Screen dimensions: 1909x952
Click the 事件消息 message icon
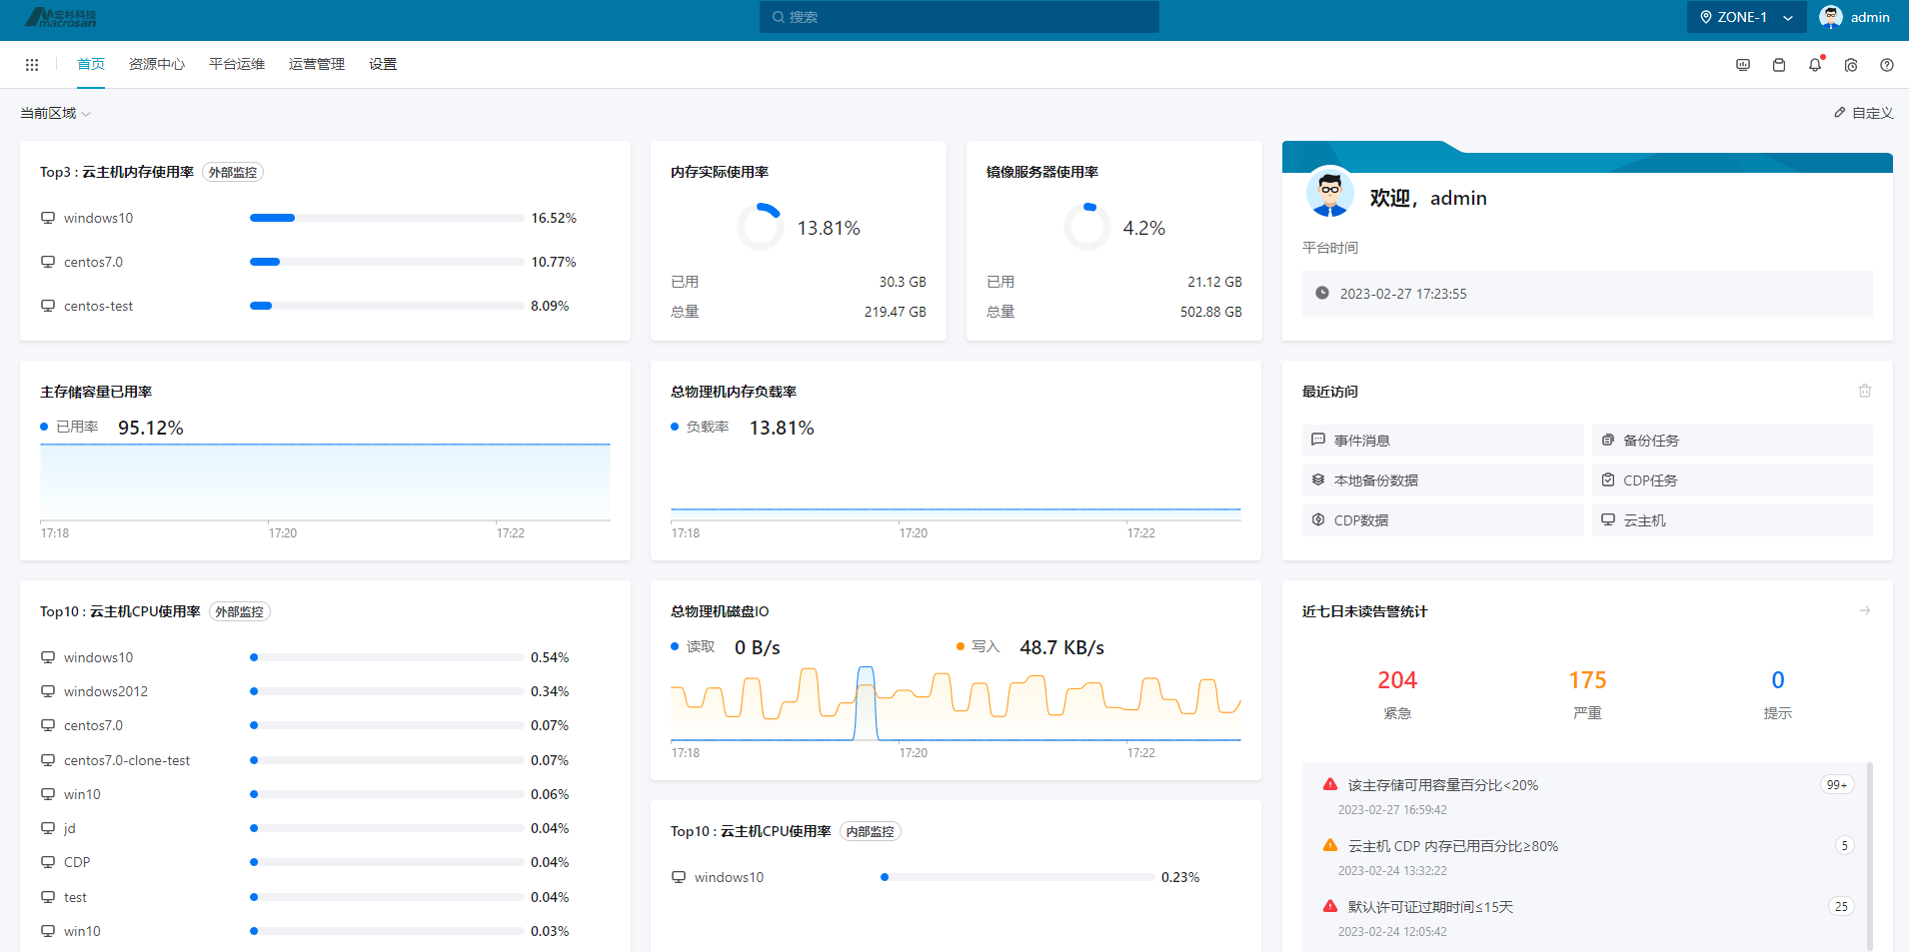[x=1318, y=440]
